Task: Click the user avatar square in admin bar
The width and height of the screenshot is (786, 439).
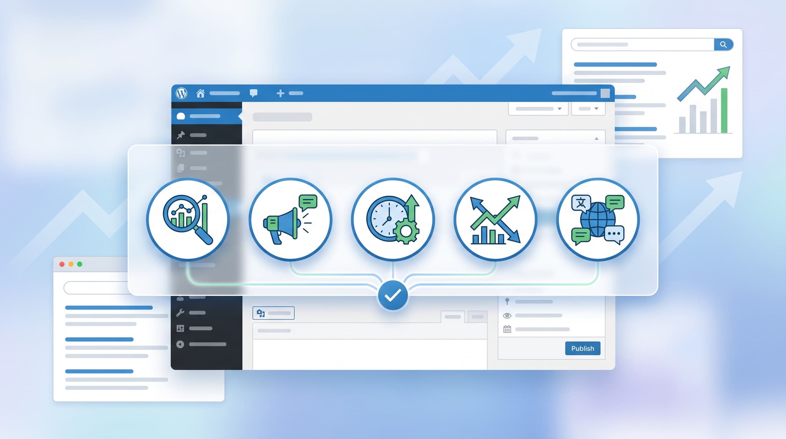Action: 605,93
